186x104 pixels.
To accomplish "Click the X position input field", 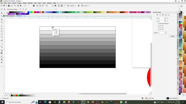I will click(161, 18).
